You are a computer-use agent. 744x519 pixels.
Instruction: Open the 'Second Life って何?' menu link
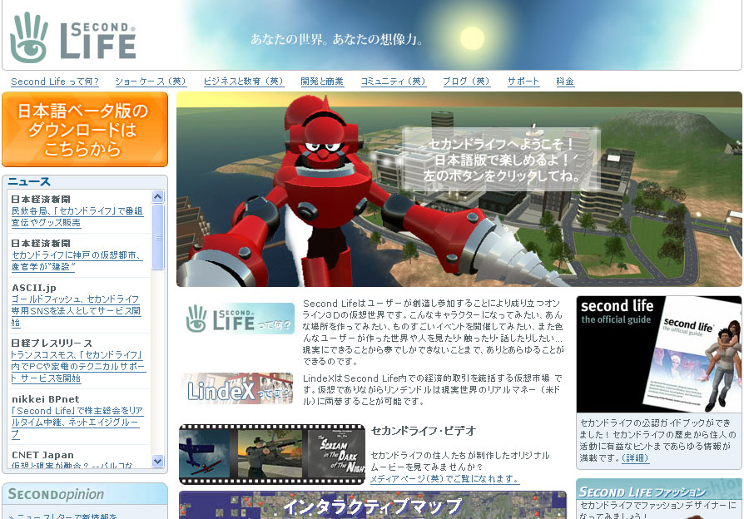tap(55, 82)
